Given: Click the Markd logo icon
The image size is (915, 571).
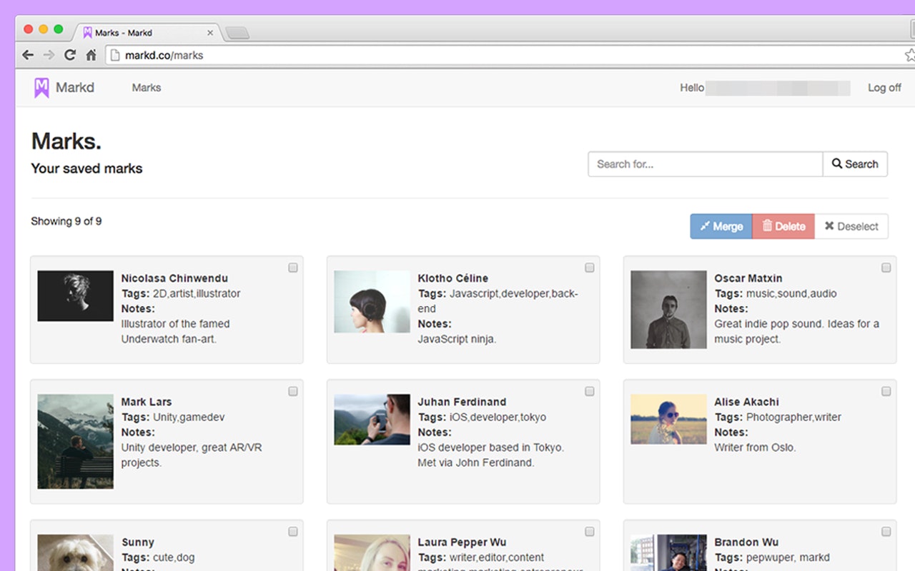Looking at the screenshot, I should (x=41, y=88).
